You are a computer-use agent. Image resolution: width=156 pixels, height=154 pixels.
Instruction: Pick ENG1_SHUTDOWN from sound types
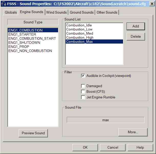pyautogui.click(x=33, y=43)
